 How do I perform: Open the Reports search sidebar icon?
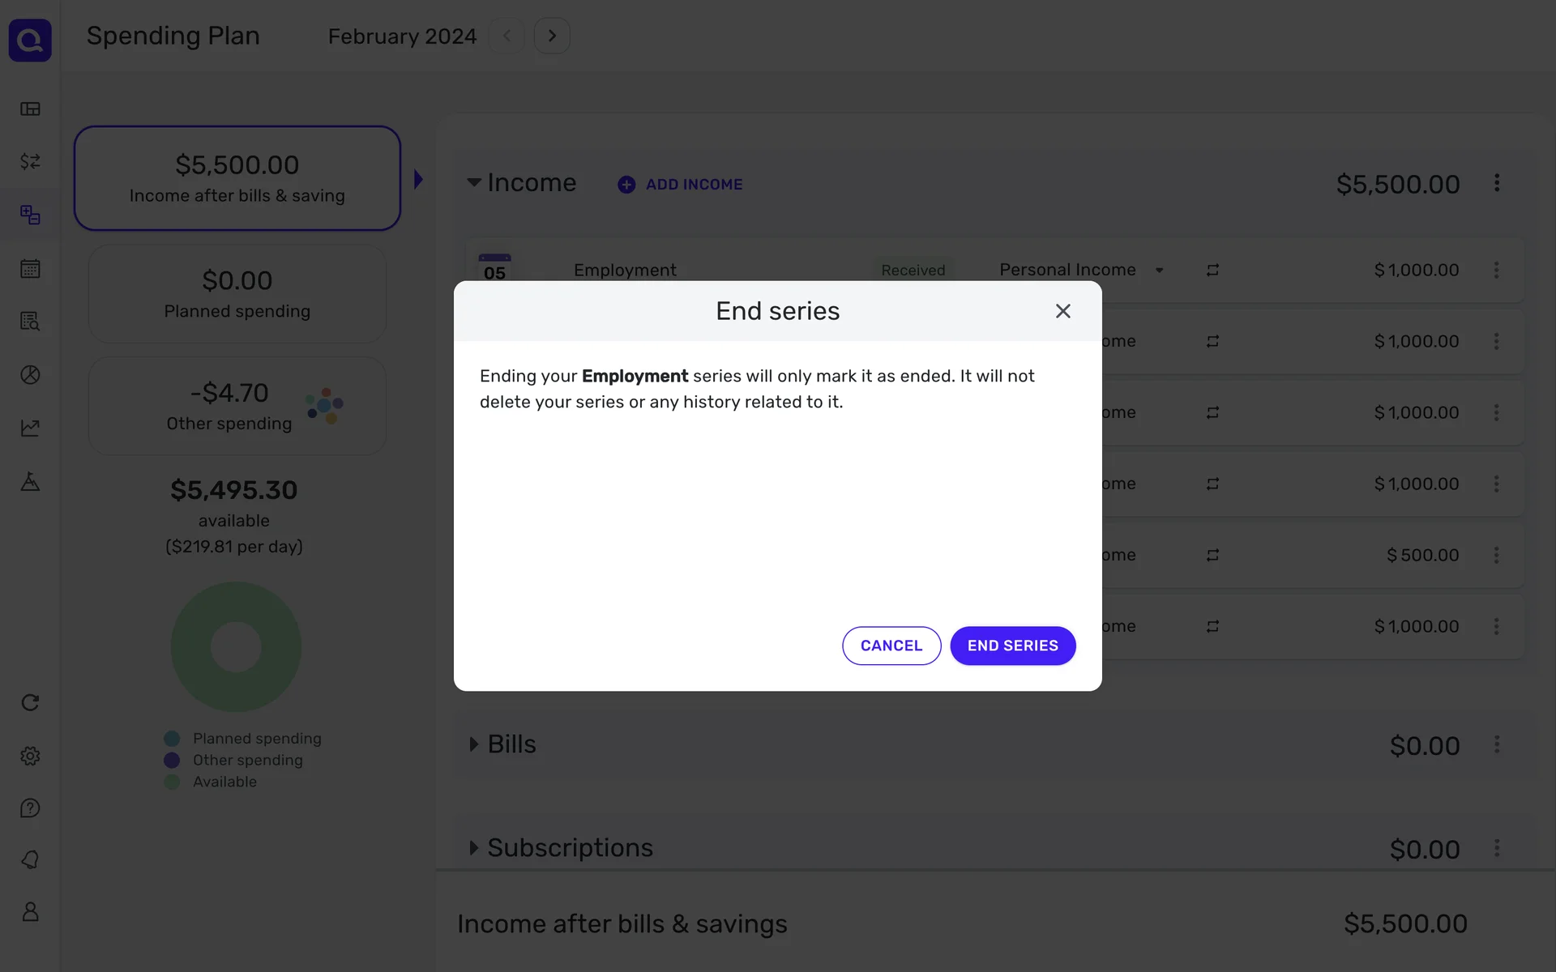click(x=30, y=322)
